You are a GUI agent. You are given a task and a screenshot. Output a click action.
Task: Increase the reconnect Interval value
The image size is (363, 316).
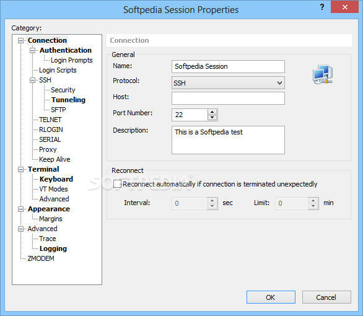(212, 201)
